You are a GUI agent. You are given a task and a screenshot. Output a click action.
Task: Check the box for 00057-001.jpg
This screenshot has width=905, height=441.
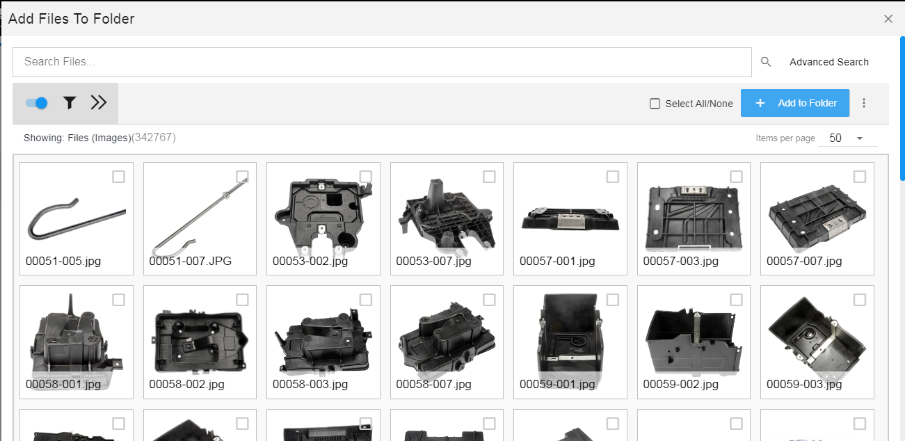point(612,177)
